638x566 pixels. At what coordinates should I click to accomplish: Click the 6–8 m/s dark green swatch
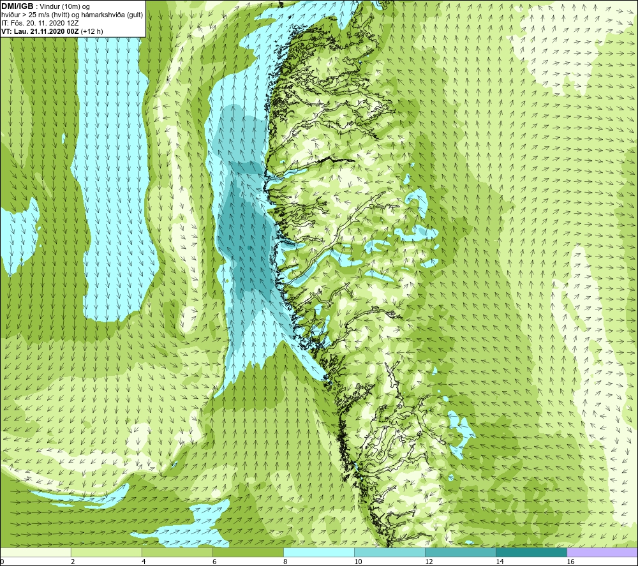pyautogui.click(x=248, y=552)
